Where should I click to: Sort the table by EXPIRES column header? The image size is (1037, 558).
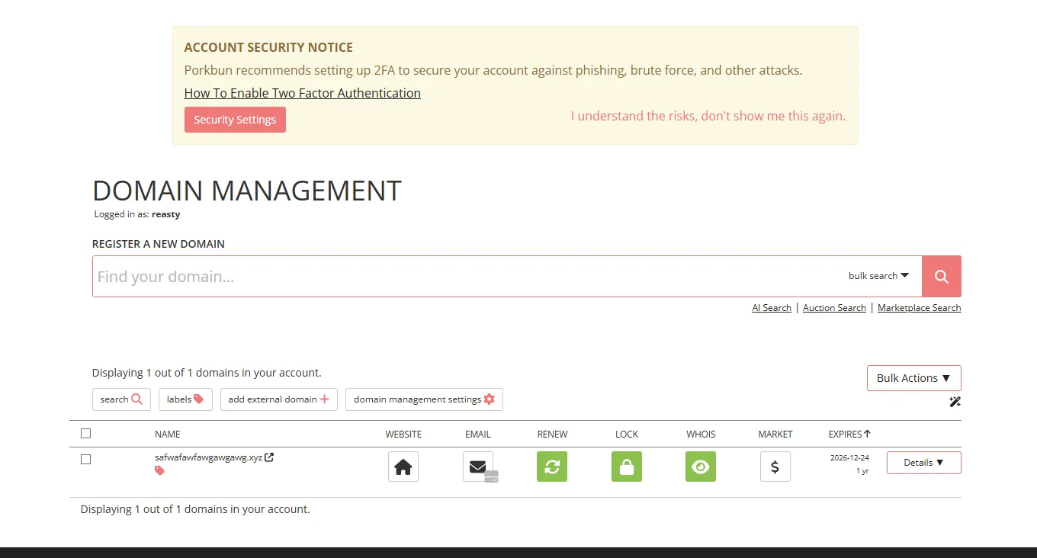849,434
